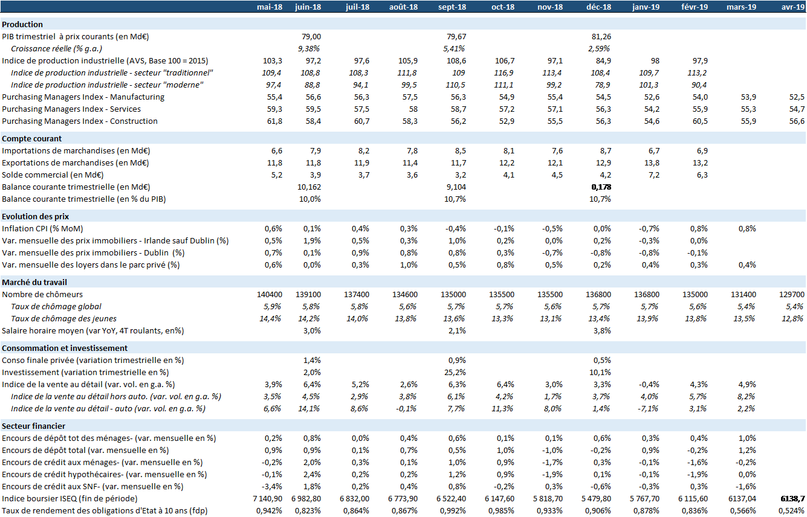Select the 10,162 balance courante cell
807x517 pixels.
point(310,187)
